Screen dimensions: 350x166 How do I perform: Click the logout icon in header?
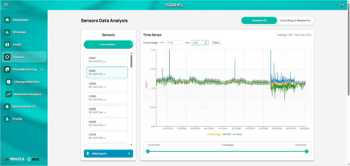(x=342, y=5)
